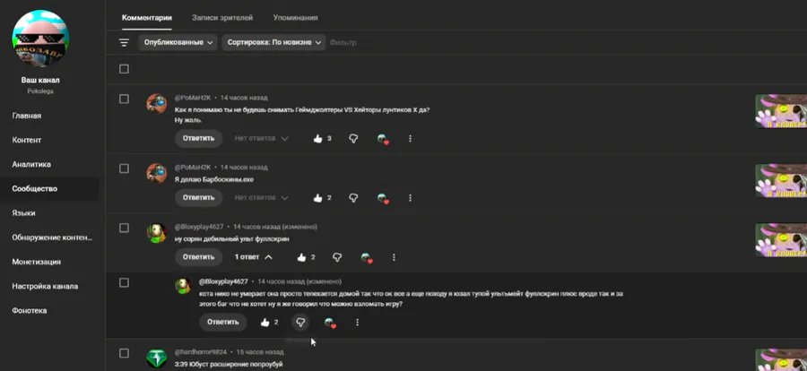Click 'Ответить' under the Барбоскины.exe comment
The width and height of the screenshot is (807, 371).
(x=198, y=197)
